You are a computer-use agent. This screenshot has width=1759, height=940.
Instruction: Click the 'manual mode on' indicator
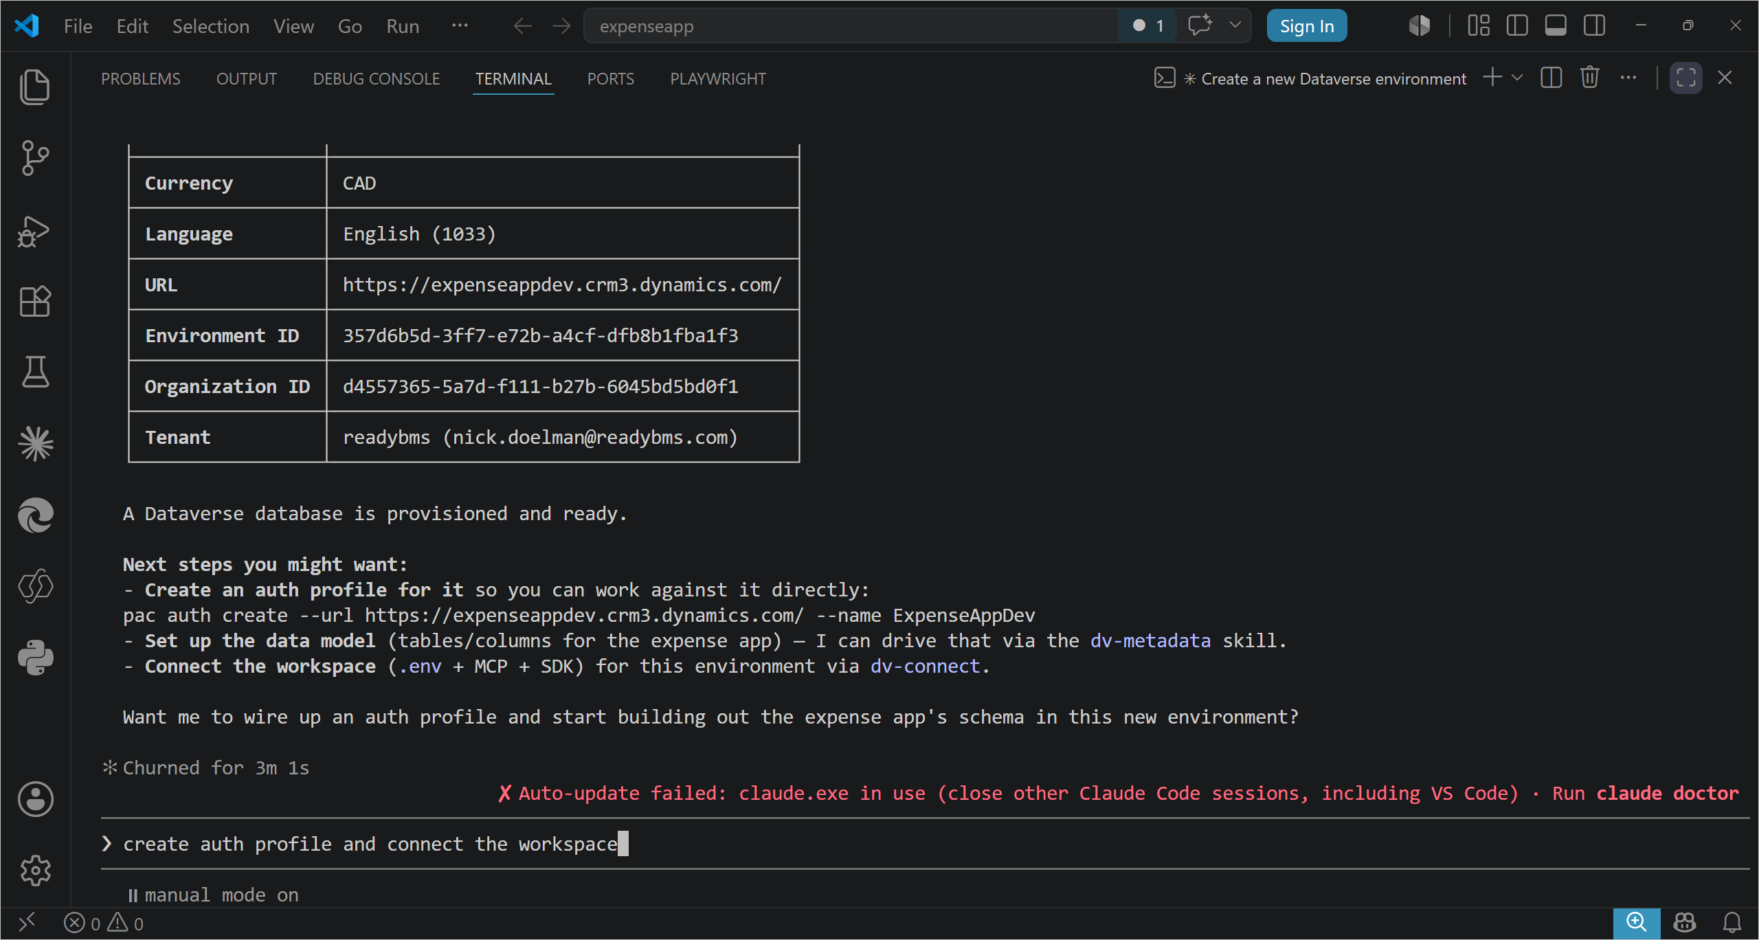click(x=213, y=895)
